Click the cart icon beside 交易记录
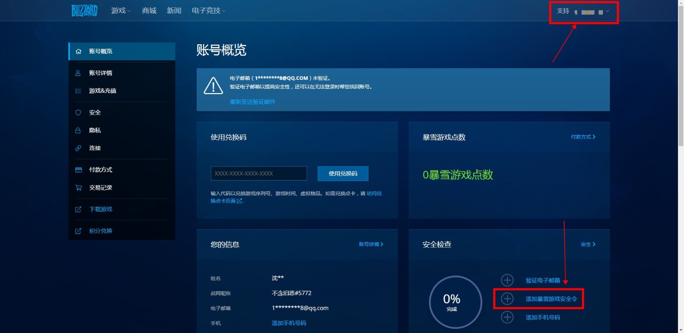The image size is (684, 333). point(78,187)
